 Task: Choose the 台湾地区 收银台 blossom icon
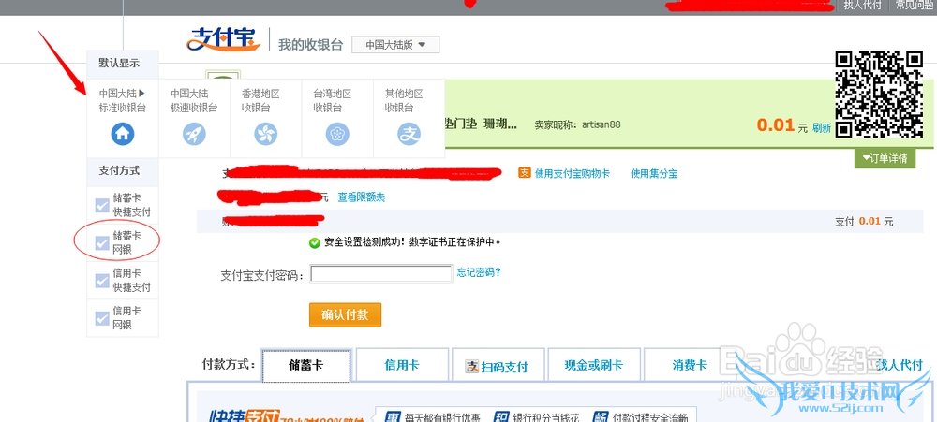coord(337,134)
